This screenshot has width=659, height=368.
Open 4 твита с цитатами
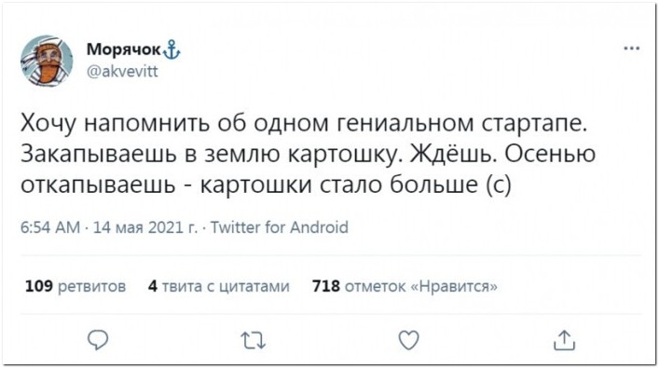[218, 286]
